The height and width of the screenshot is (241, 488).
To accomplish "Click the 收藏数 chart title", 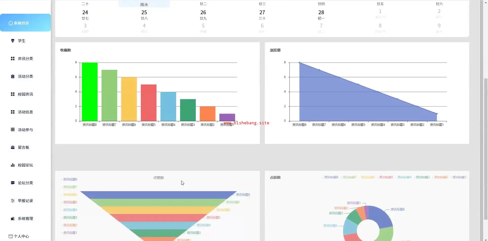I will pos(66,50).
